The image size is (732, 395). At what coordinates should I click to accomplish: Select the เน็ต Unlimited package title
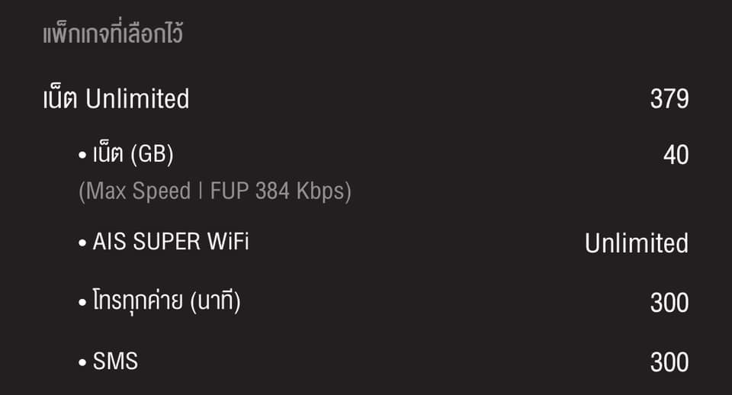tap(116, 98)
